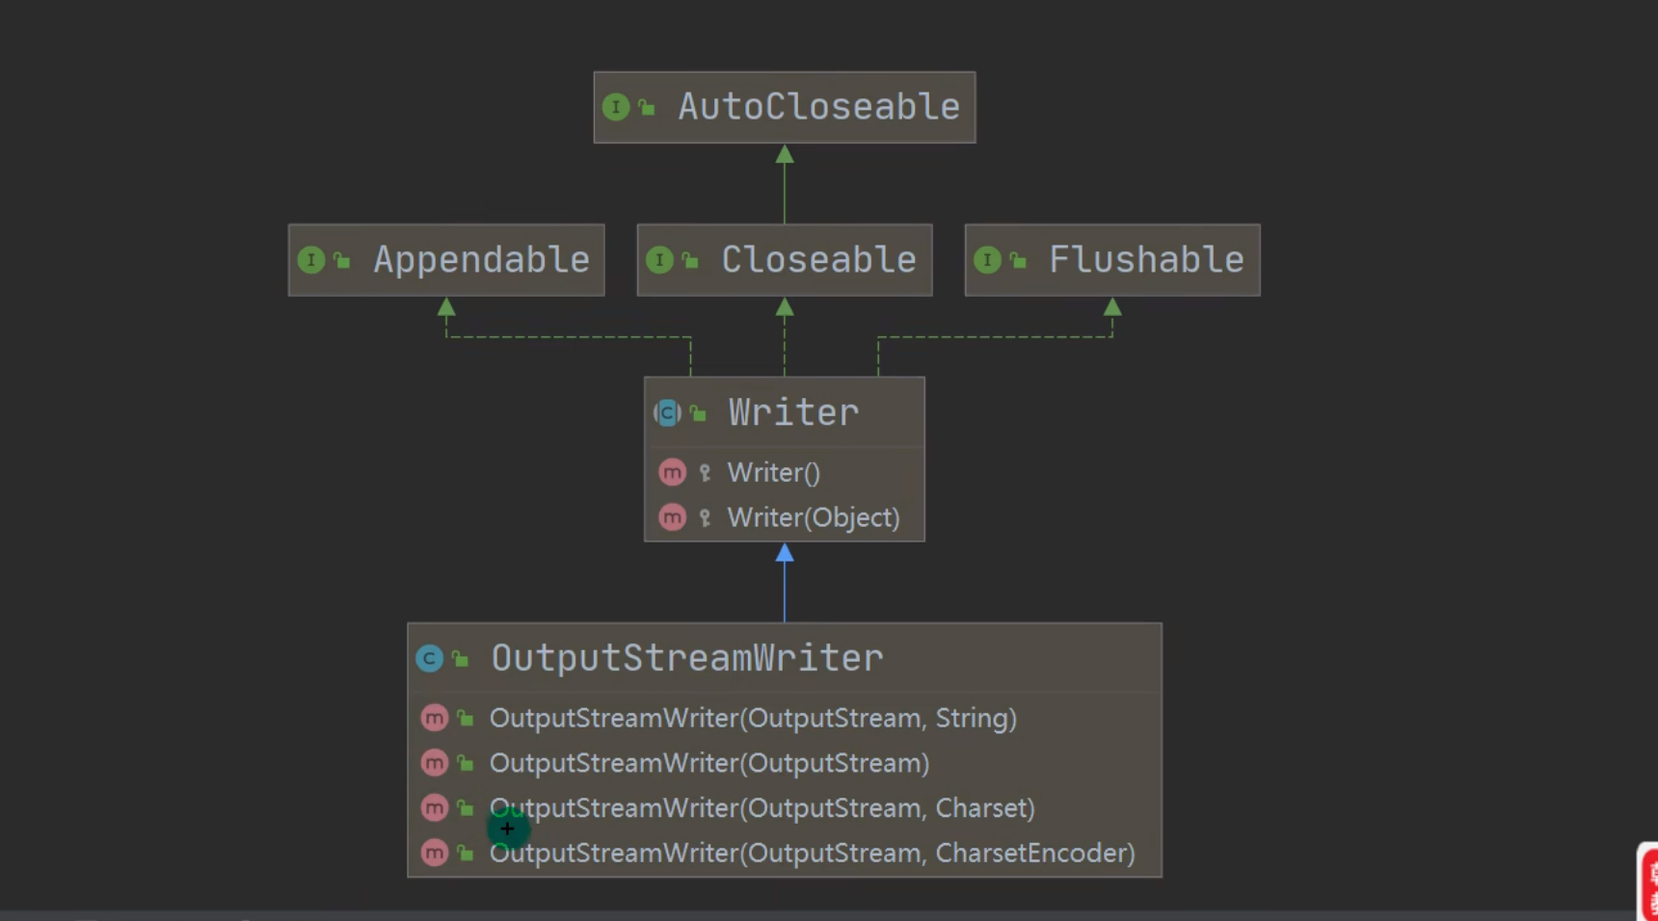Select the Closeable interface node
This screenshot has height=921, width=1658.
tap(785, 260)
